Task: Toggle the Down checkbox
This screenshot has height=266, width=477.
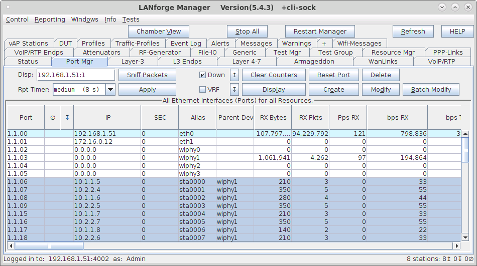Action: coord(202,75)
